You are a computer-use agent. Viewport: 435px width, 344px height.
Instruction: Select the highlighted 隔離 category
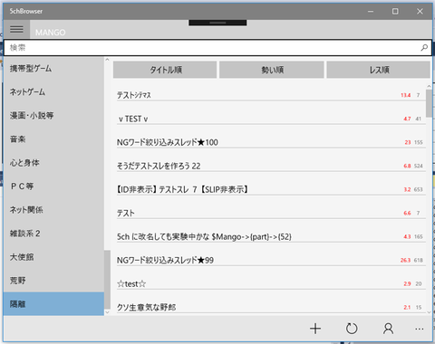(x=53, y=304)
